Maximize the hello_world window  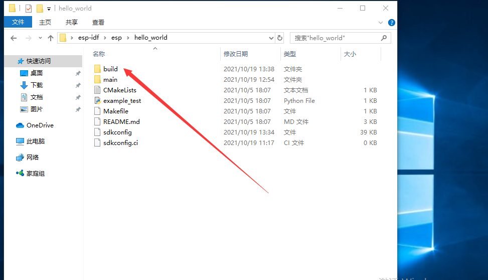(x=363, y=9)
